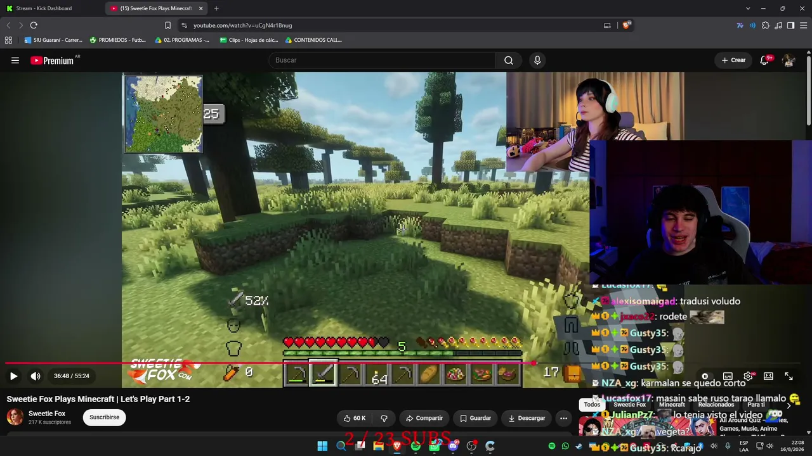Open the Crear menu
812x456 pixels.
733,60
